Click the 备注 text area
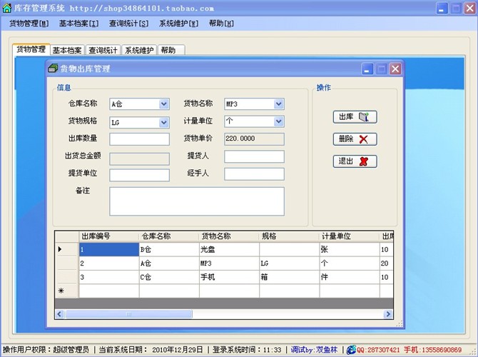The image size is (478, 357). click(197, 201)
